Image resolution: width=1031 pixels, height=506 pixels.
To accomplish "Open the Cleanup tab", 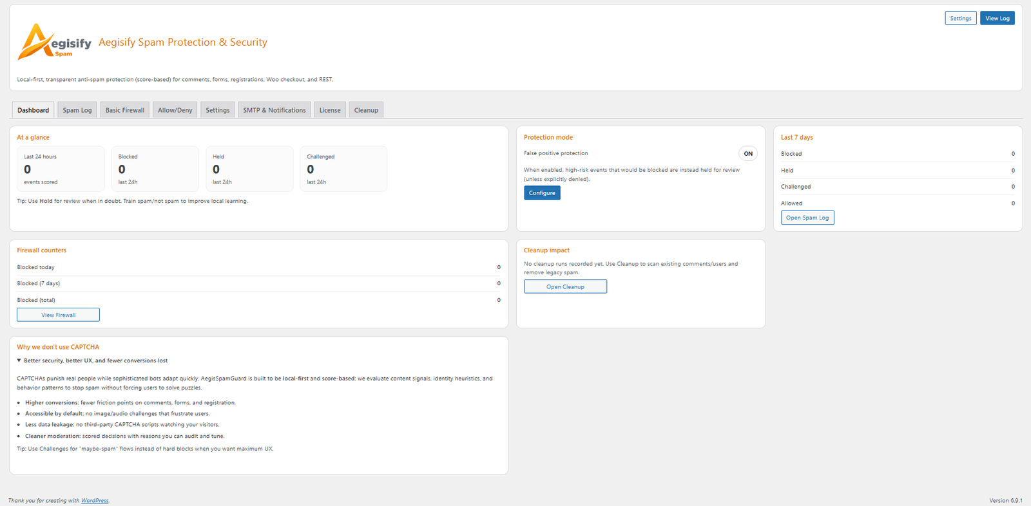I will coord(366,110).
